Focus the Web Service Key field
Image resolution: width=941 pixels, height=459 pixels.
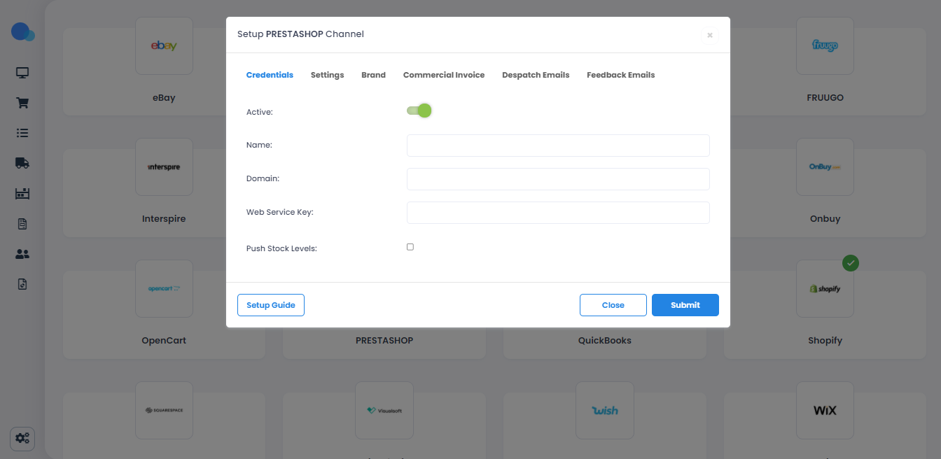click(x=558, y=213)
